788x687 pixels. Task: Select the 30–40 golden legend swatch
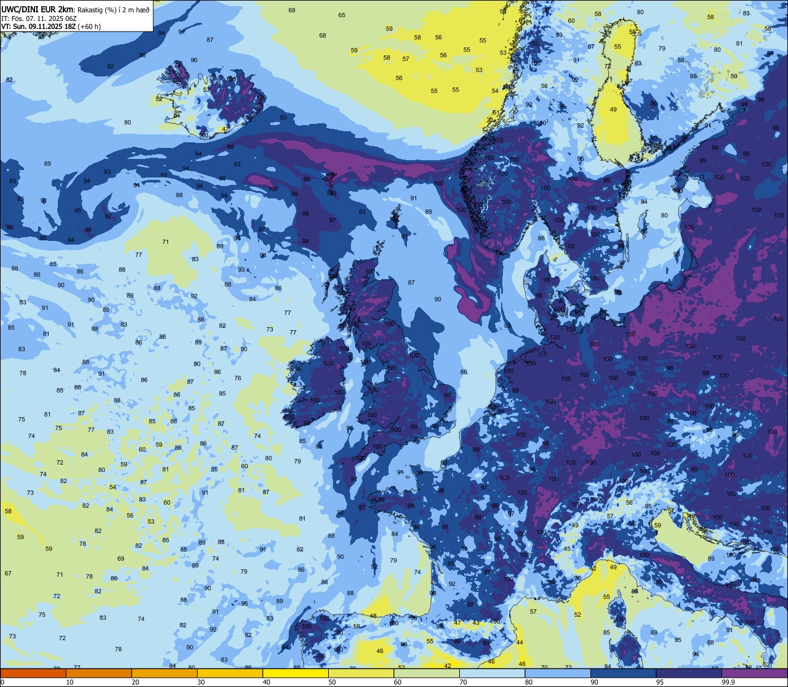230,673
